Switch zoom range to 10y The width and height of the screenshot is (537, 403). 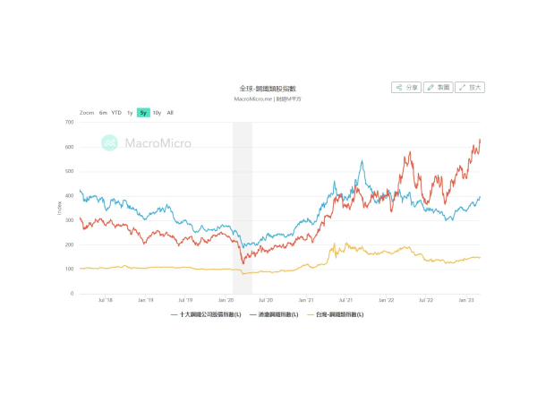coord(157,113)
